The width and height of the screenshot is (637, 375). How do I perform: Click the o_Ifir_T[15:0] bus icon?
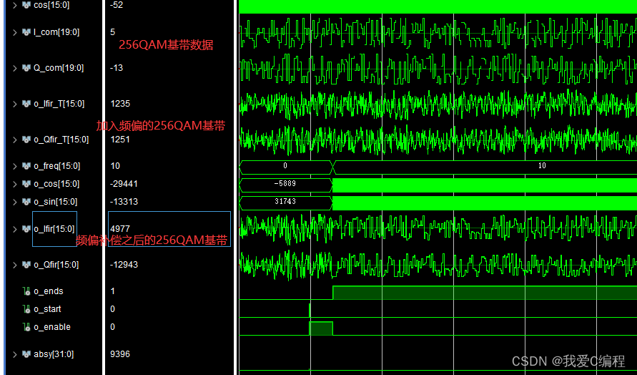[26, 104]
